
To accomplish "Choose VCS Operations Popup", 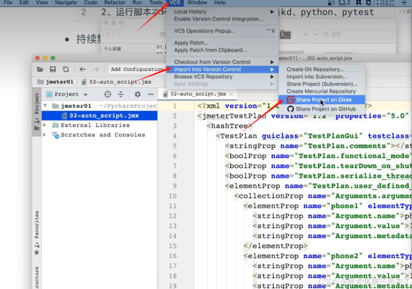I will tap(222, 31).
